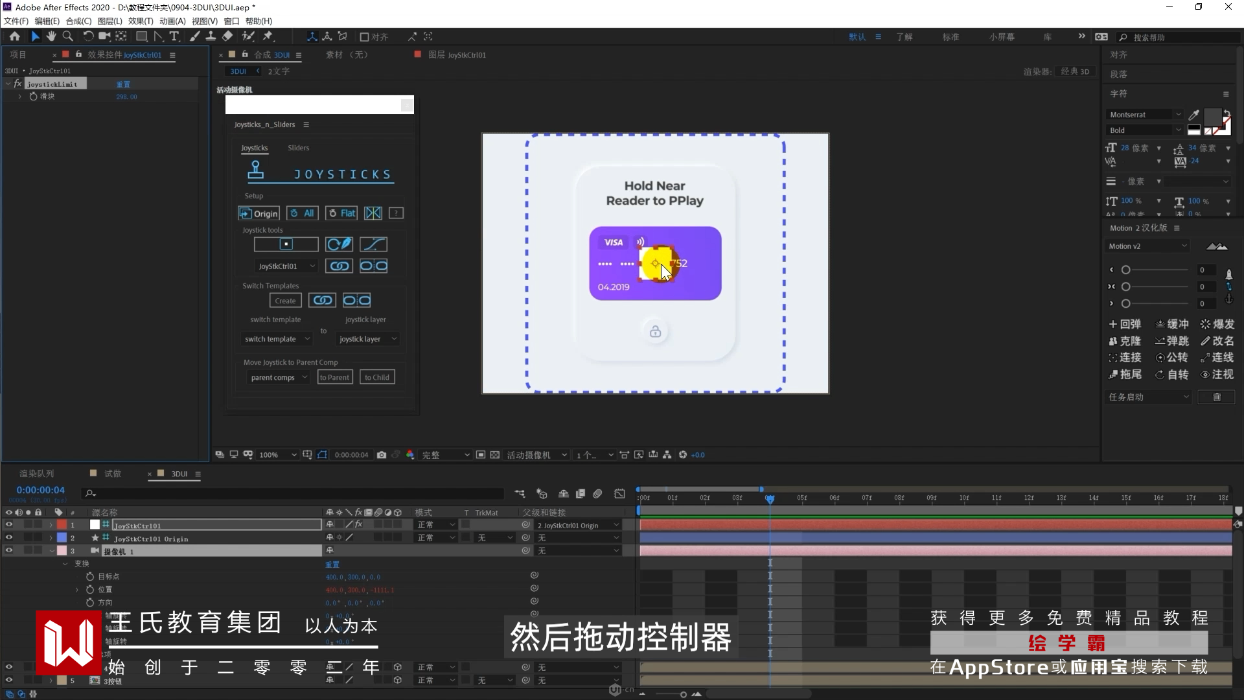Select the Type text tool
Screen dimensions: 1244x700
pos(174,36)
